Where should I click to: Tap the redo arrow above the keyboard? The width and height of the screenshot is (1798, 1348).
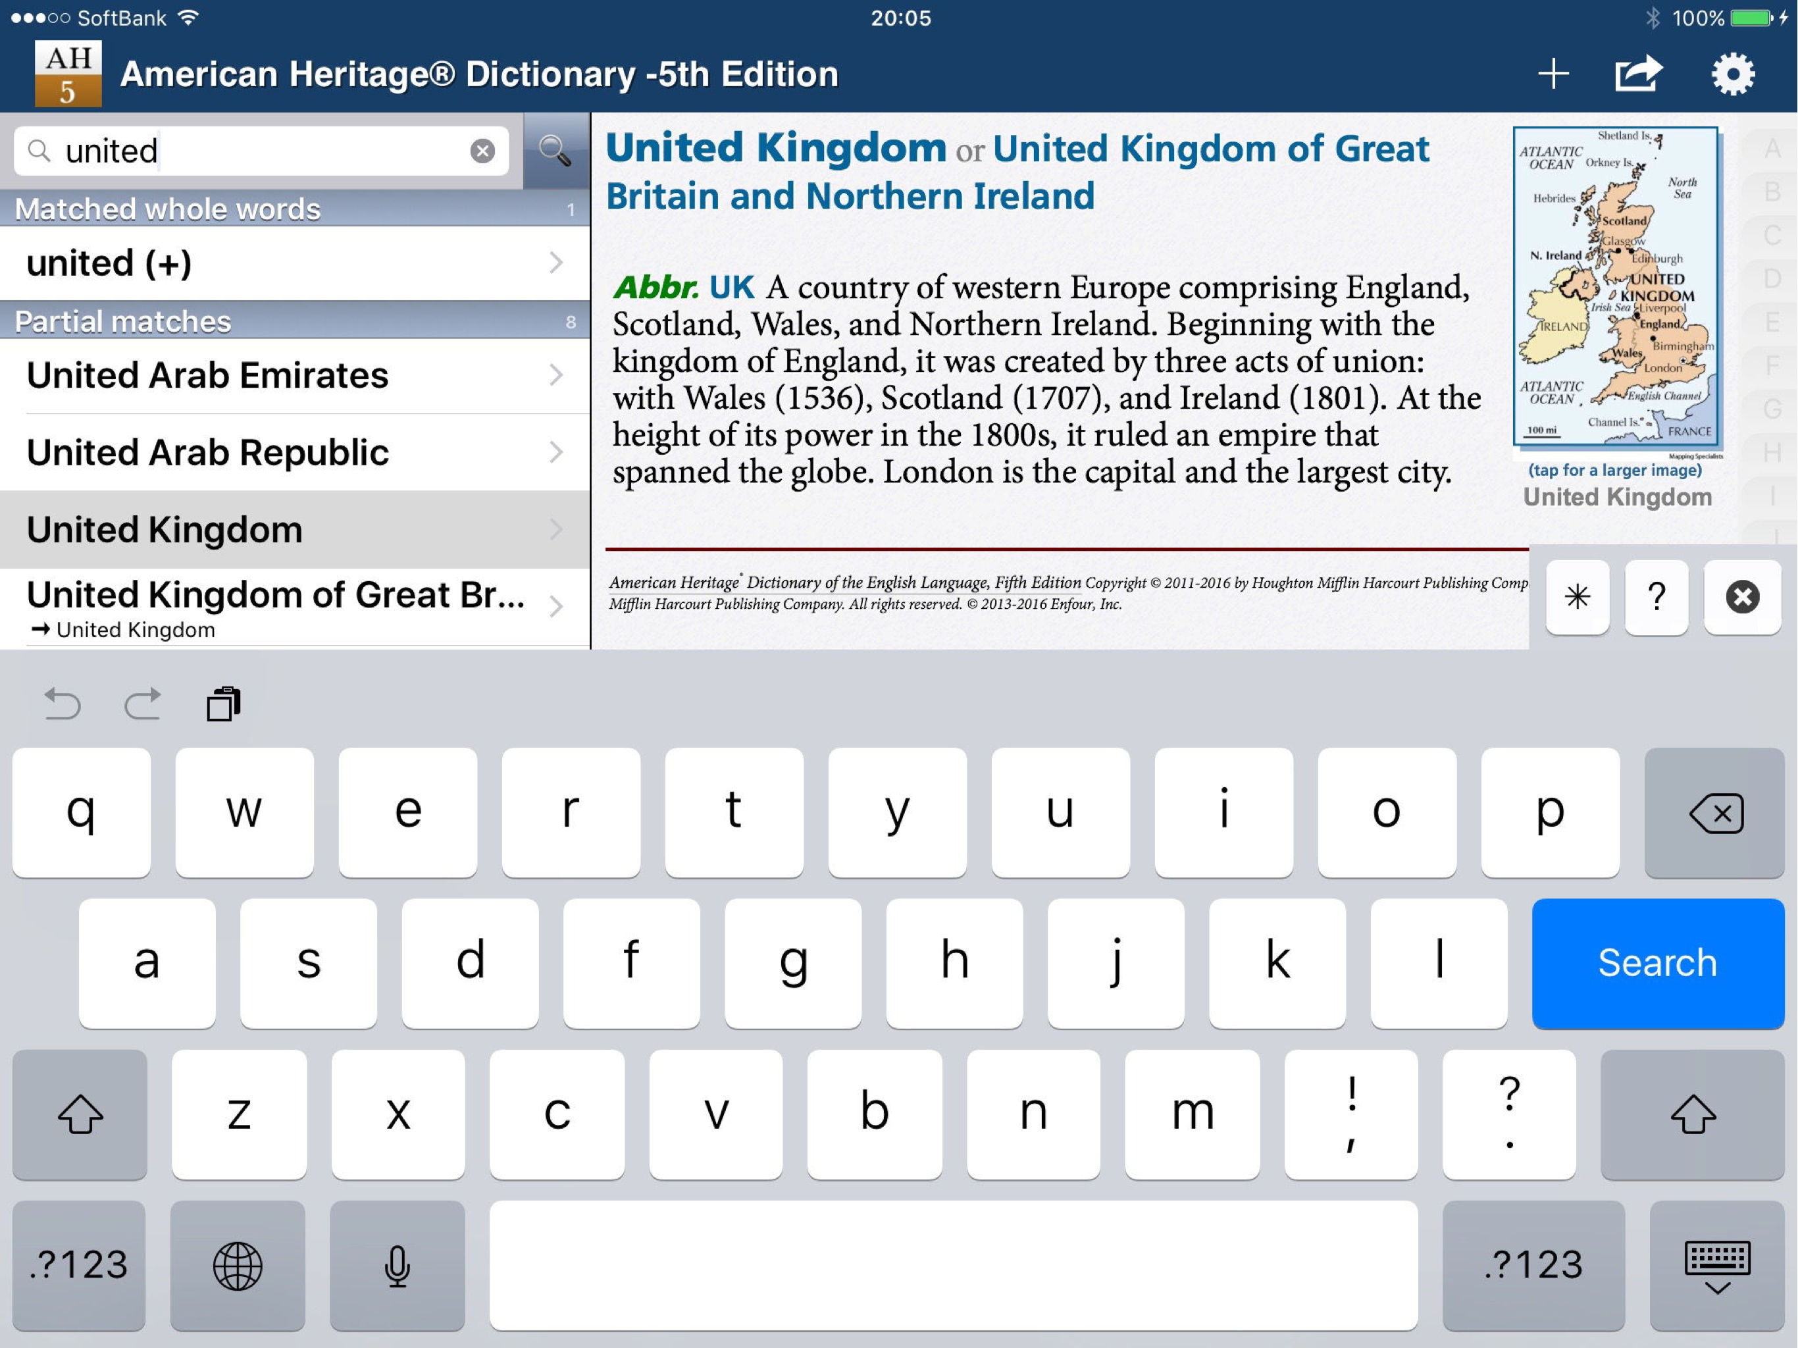pos(142,704)
